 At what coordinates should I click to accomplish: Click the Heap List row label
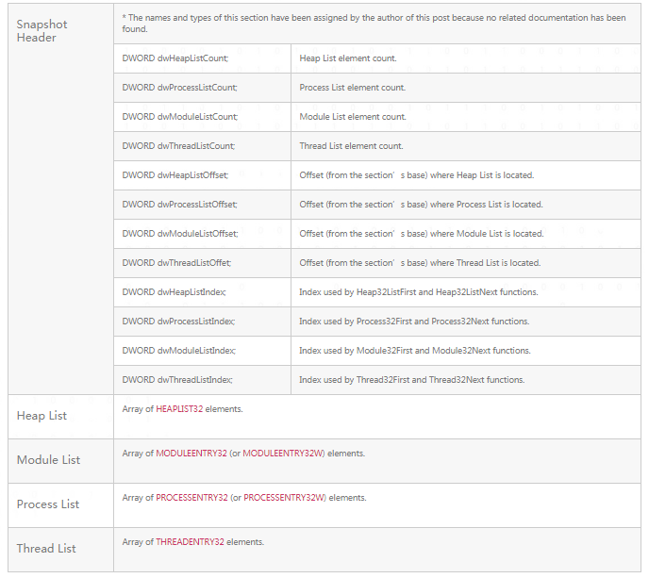42,416
